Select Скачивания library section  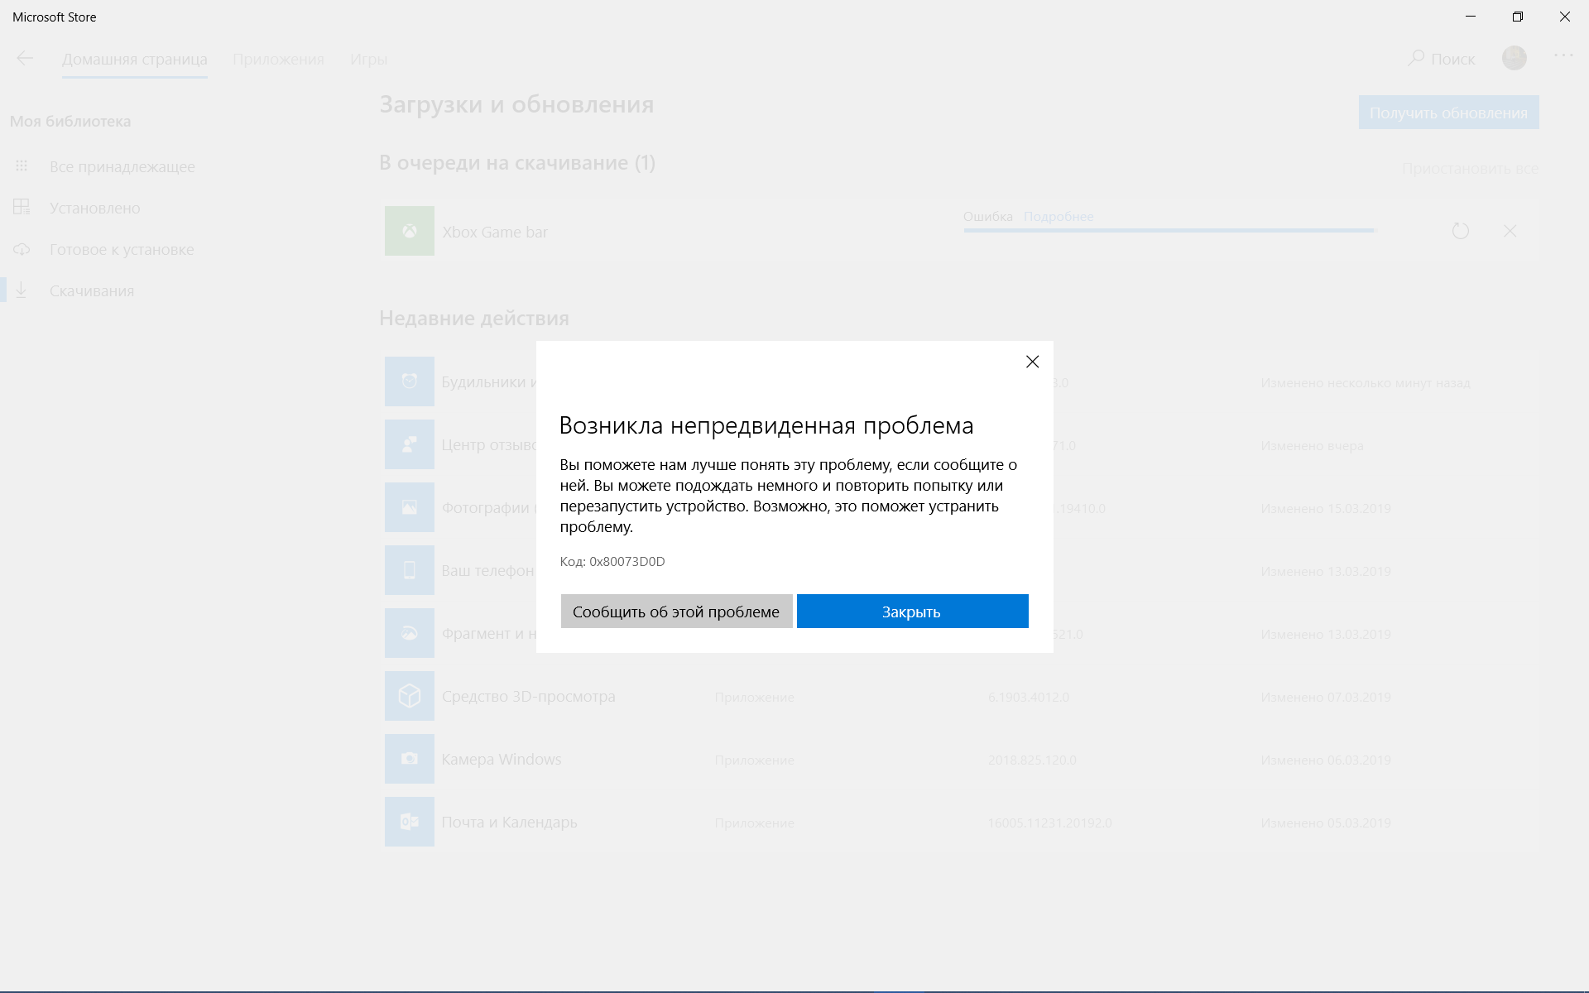pos(90,290)
